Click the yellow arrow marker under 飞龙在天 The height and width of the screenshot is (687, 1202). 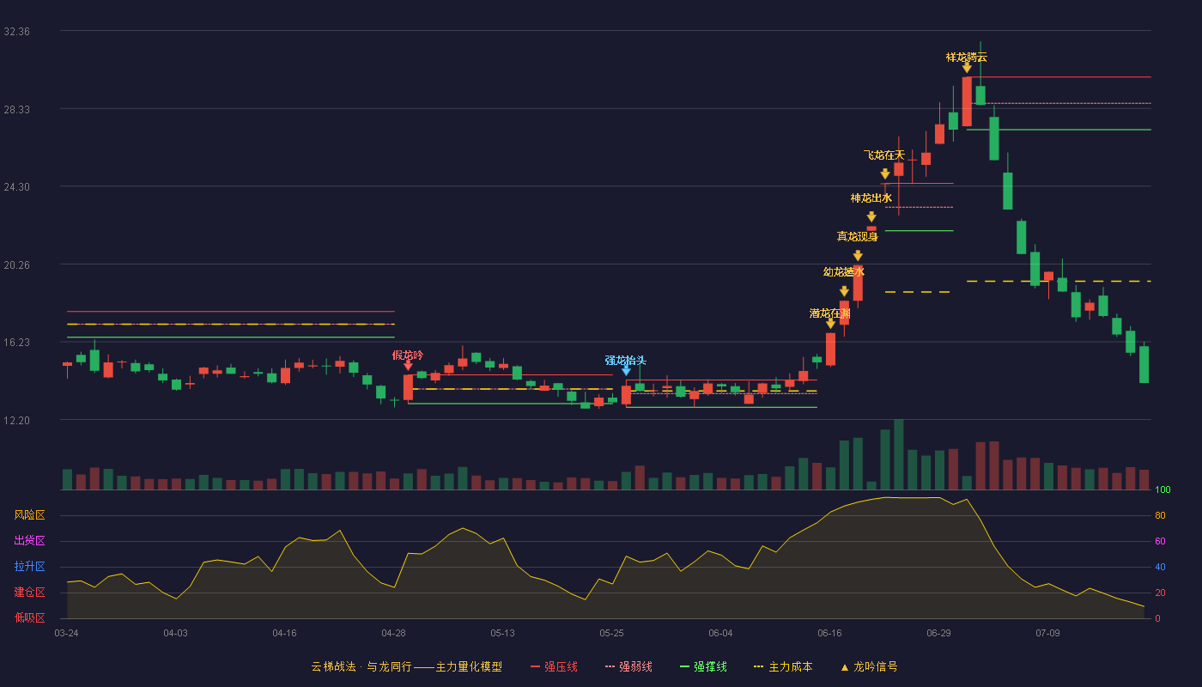tap(885, 174)
